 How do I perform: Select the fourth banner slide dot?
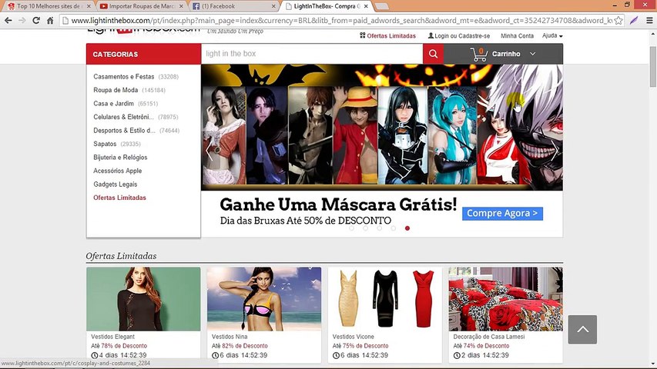[393, 228]
